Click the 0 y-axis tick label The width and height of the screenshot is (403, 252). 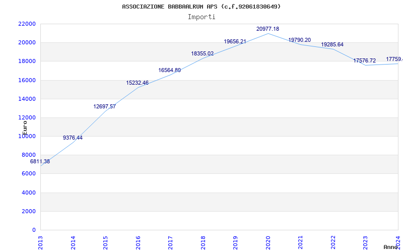(x=34, y=230)
